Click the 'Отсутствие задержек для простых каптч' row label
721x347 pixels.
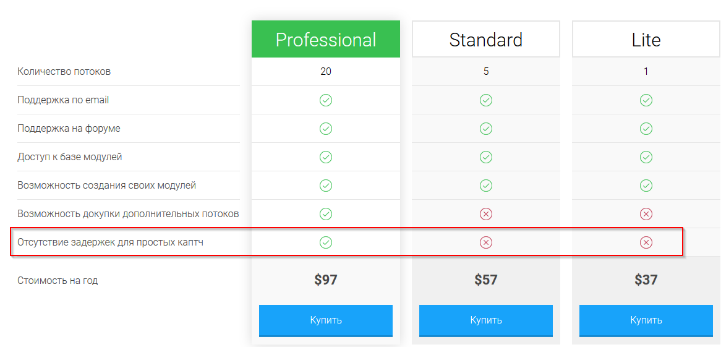tap(110, 242)
